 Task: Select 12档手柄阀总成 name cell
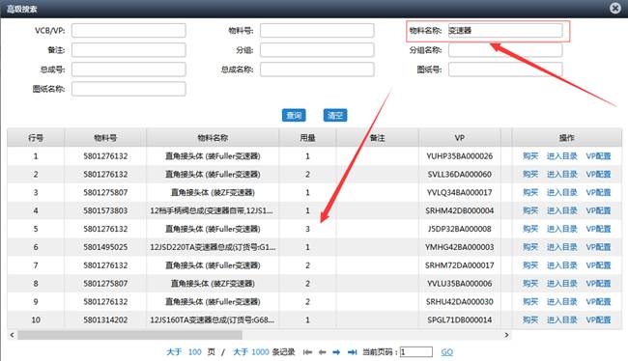pos(213,210)
